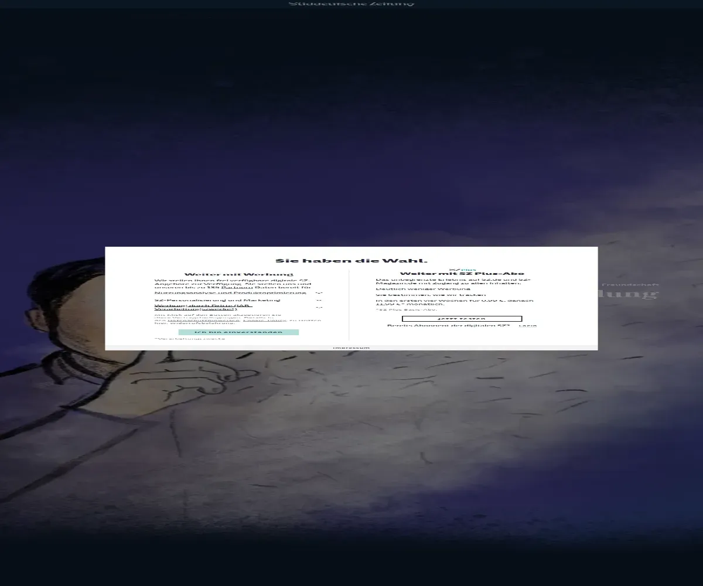
Task: Open the Datenschutzhinweisen link
Action: tap(203, 321)
